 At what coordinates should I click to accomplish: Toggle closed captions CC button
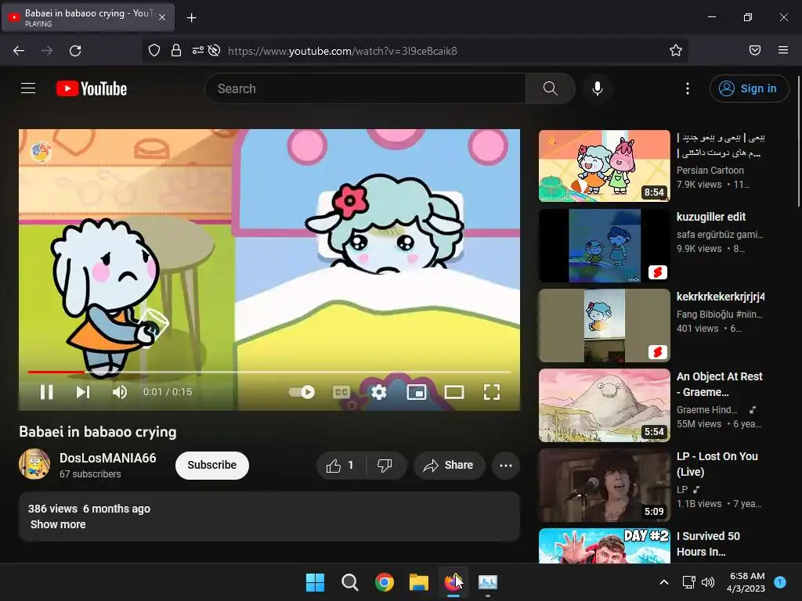[341, 392]
